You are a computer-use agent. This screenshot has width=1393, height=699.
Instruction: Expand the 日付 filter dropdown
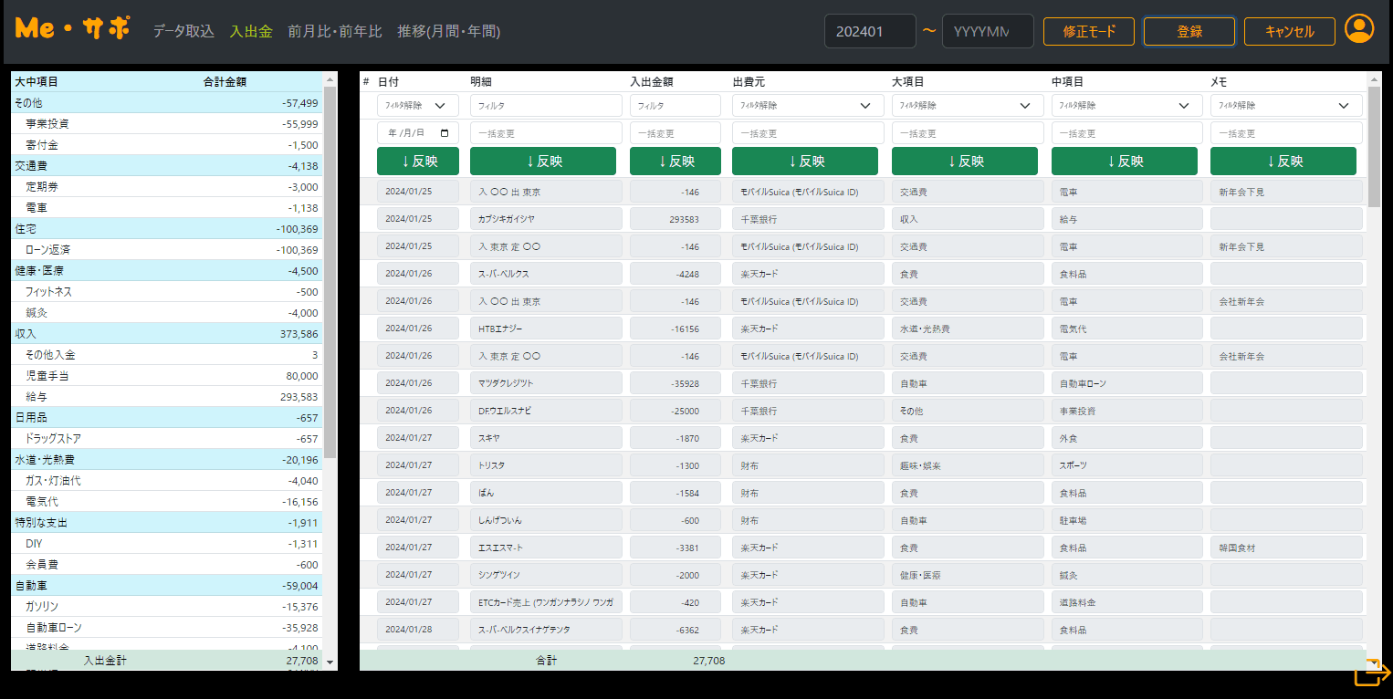click(x=417, y=106)
